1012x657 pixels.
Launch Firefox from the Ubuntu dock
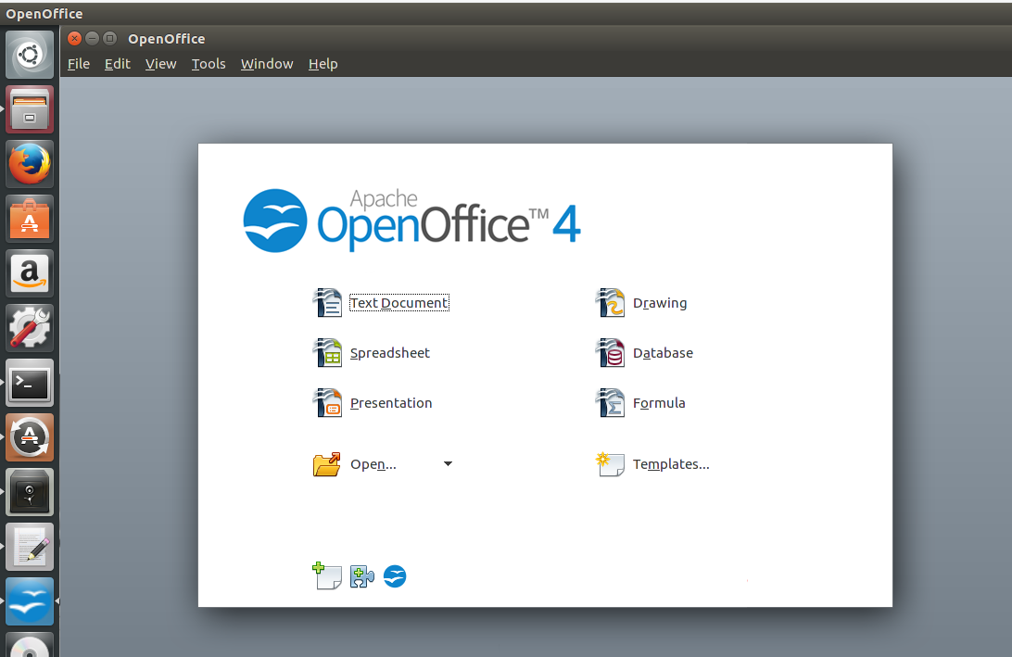[x=29, y=163]
